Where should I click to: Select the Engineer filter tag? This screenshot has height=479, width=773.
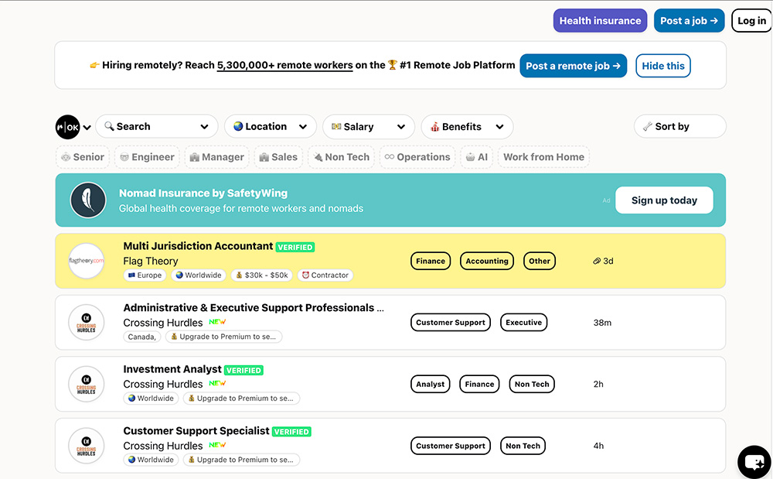(x=148, y=157)
